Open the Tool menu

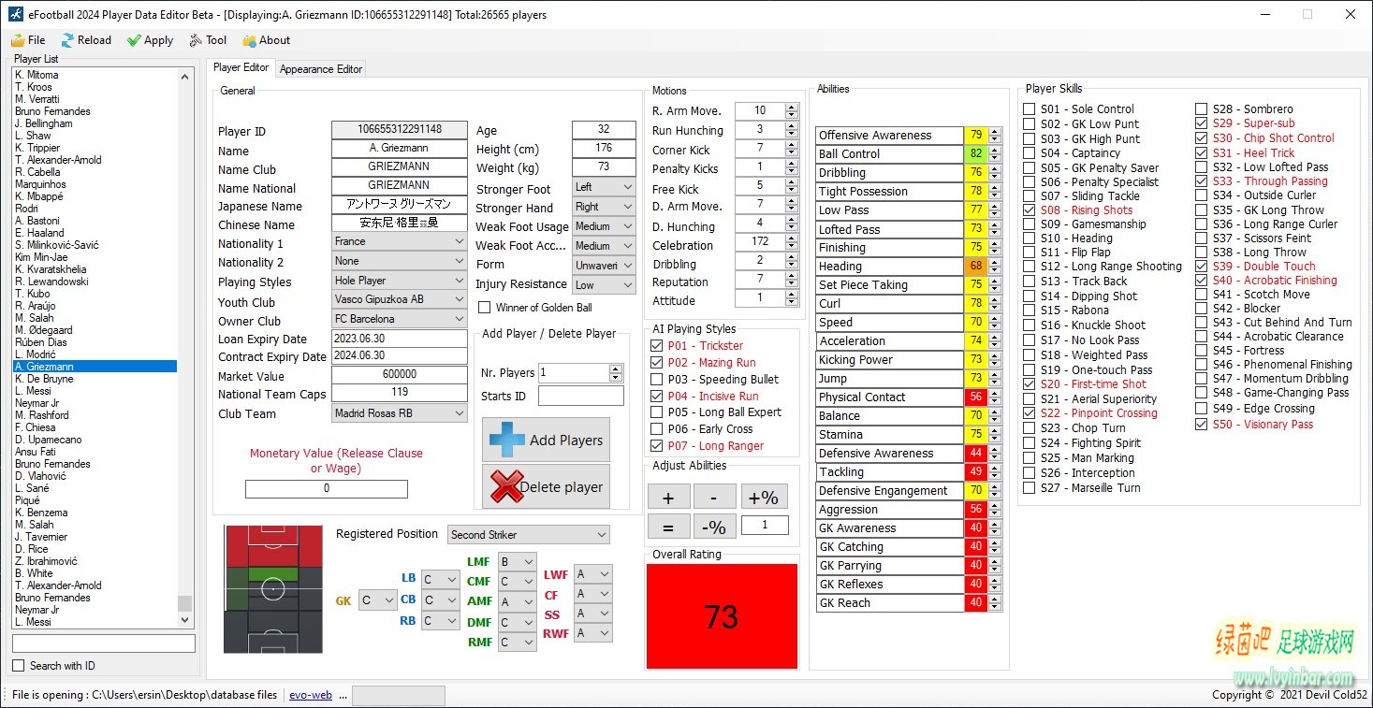(x=208, y=40)
